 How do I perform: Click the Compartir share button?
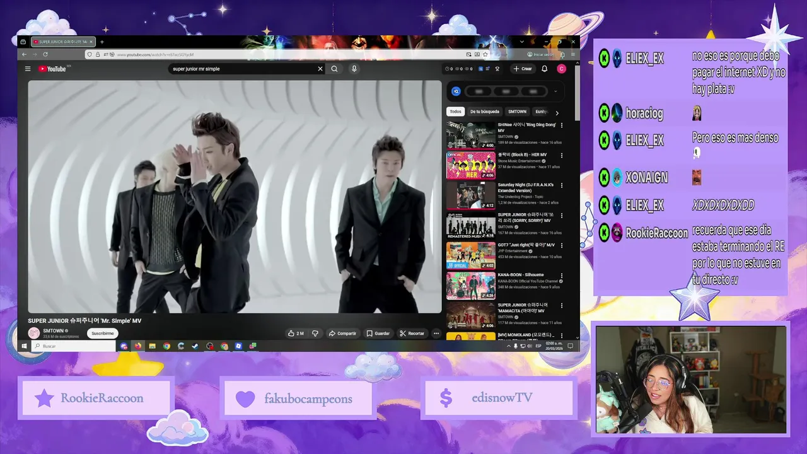(342, 334)
